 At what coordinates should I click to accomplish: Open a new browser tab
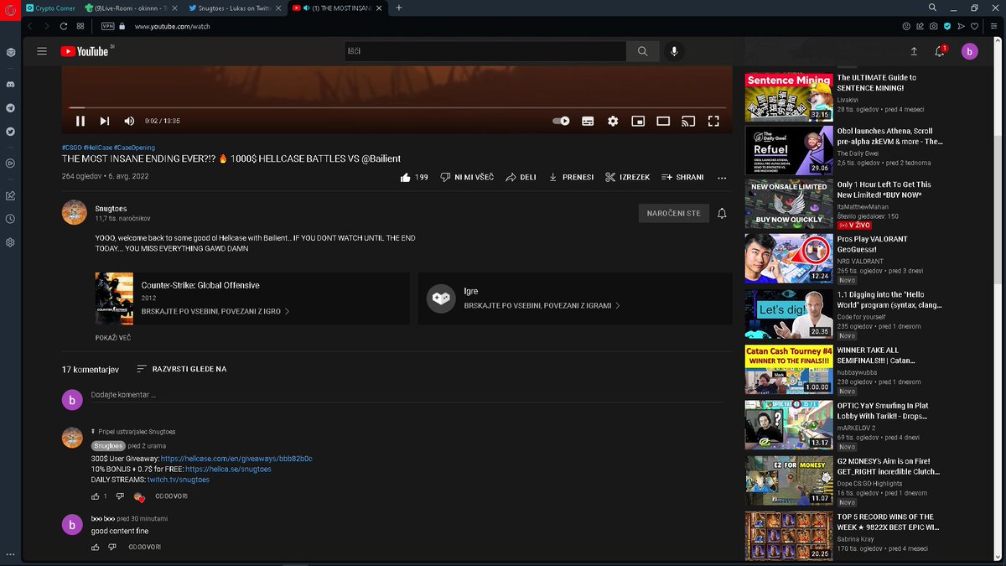[398, 8]
